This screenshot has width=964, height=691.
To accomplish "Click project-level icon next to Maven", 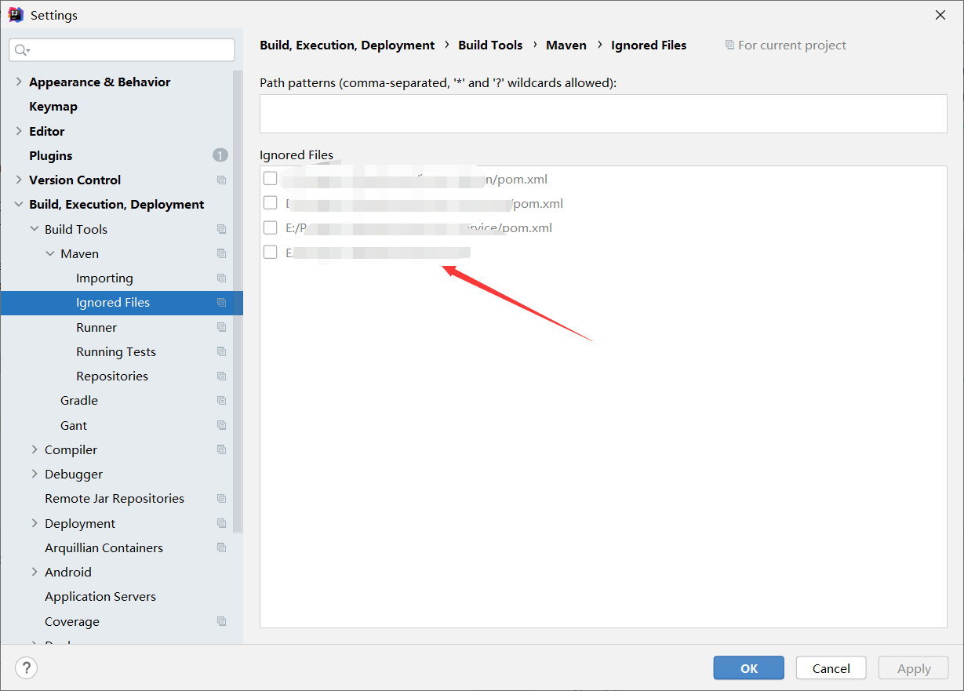I will pyautogui.click(x=221, y=253).
